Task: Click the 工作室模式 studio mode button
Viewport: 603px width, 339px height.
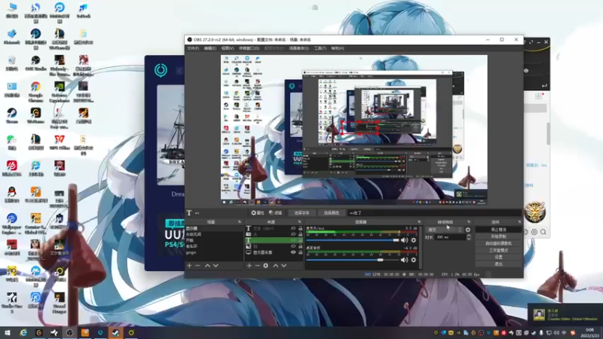Action: point(498,250)
